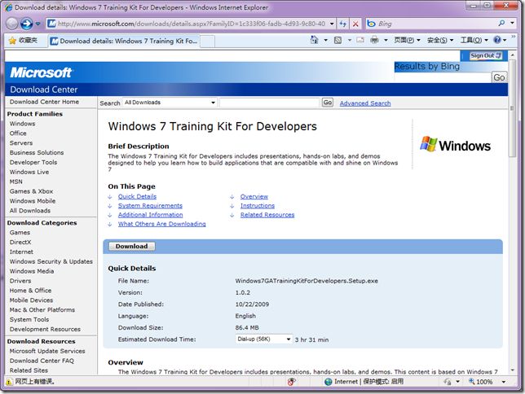Open search provider dropdown arrow

(512, 23)
